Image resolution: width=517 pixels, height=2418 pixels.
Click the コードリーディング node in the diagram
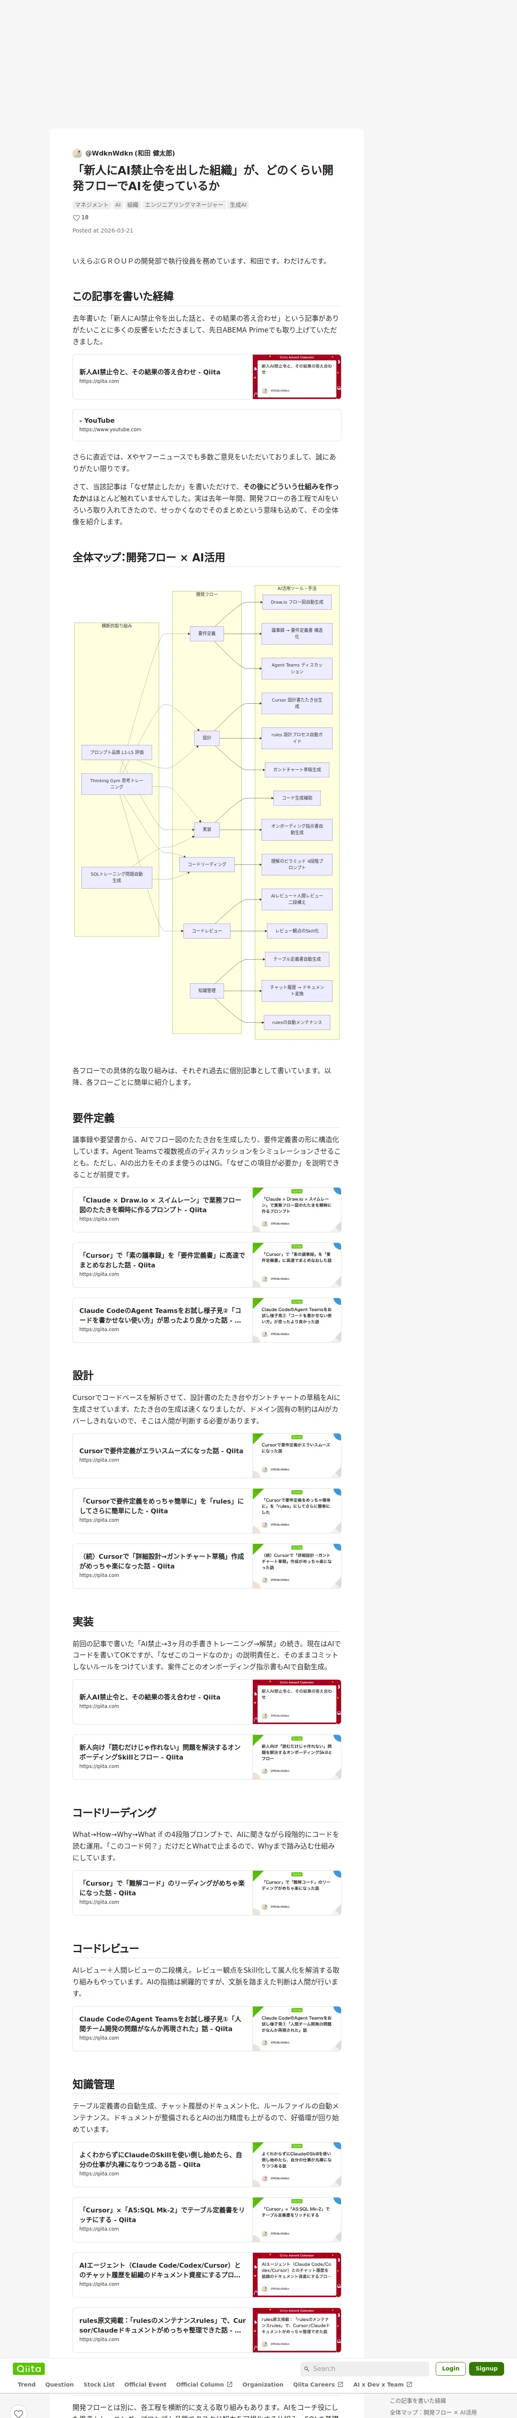point(207,864)
